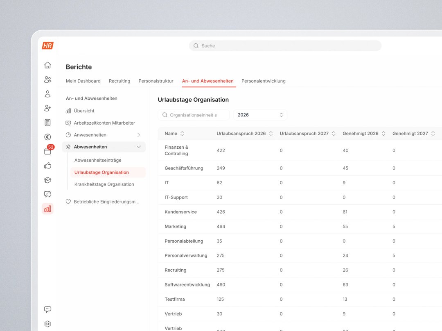The height and width of the screenshot is (331, 442).
Task: Open the home icon in sidebar
Action: (x=47, y=65)
